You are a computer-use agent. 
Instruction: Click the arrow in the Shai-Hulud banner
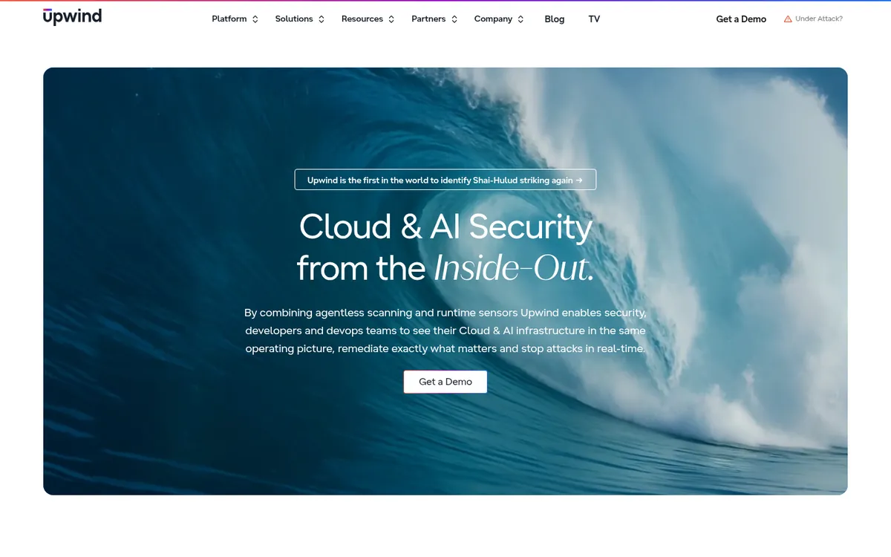pyautogui.click(x=579, y=180)
